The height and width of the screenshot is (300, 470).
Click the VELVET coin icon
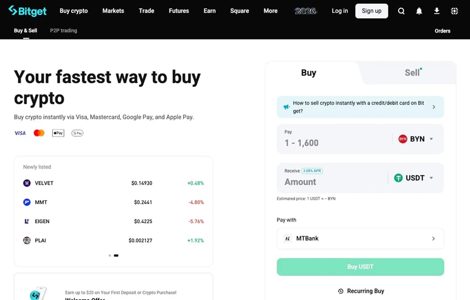[x=27, y=183]
